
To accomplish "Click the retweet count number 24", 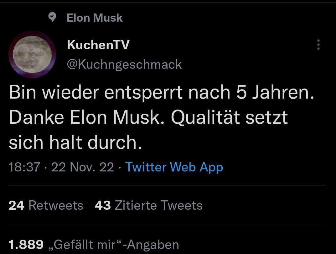I will point(17,205).
